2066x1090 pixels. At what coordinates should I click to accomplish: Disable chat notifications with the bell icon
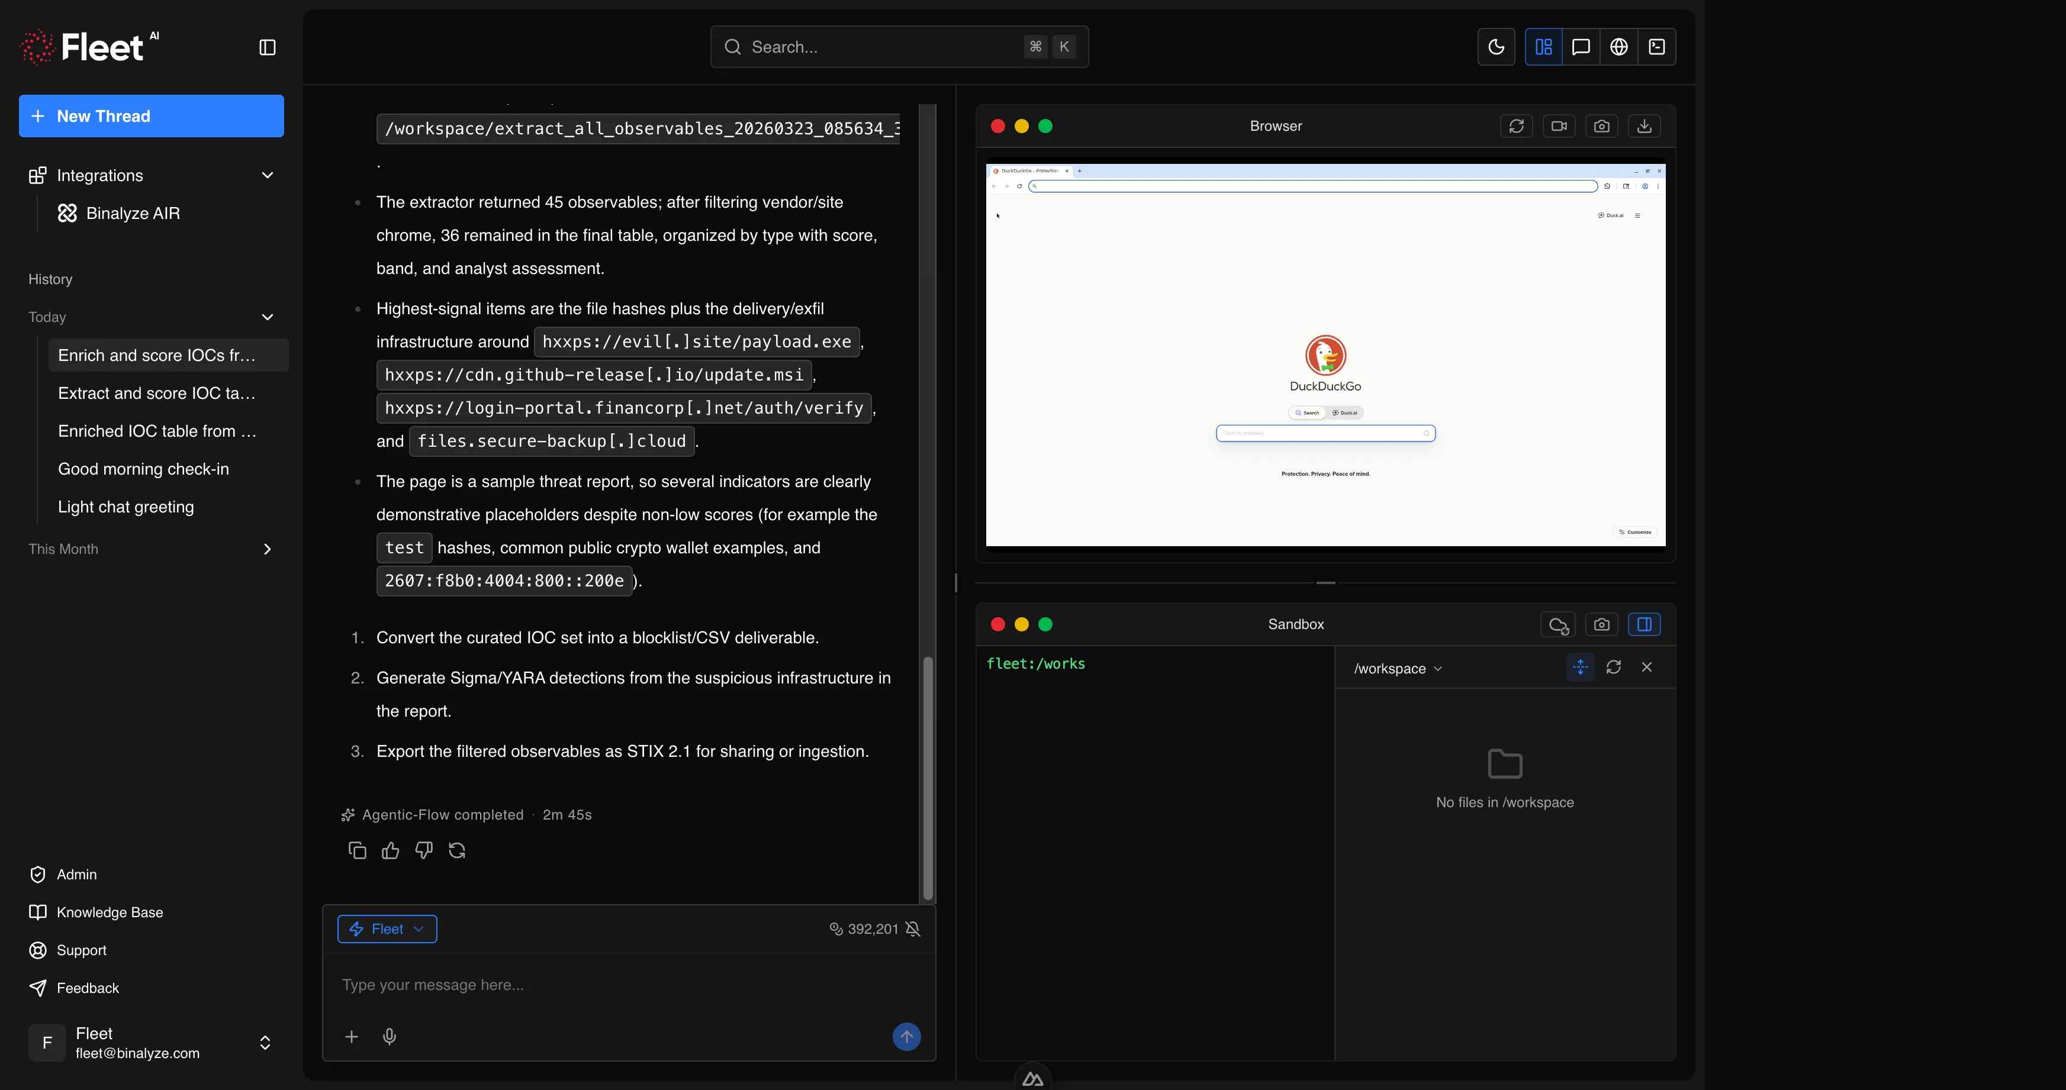point(913,929)
